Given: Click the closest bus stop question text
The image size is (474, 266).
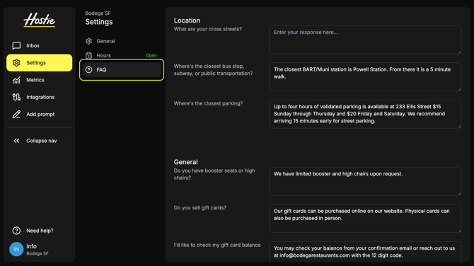Looking at the screenshot, I should [213, 70].
